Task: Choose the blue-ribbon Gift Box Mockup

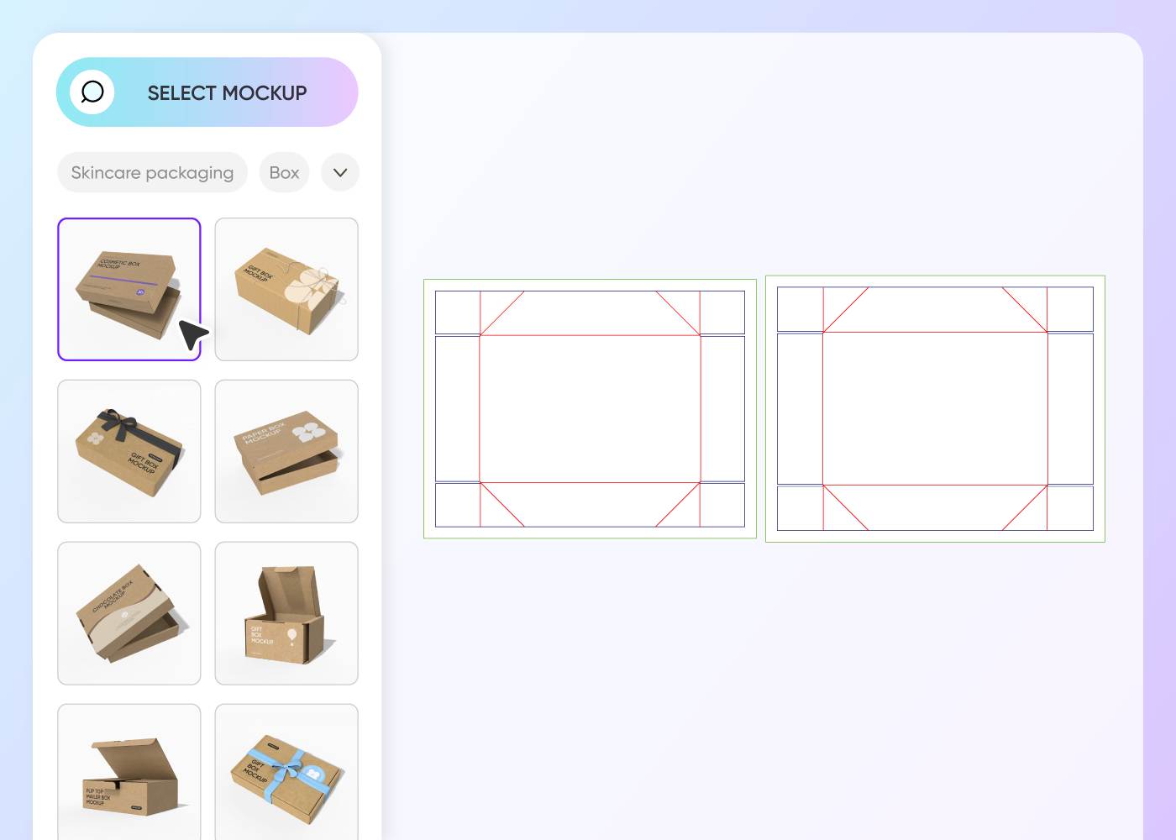Action: (286, 773)
